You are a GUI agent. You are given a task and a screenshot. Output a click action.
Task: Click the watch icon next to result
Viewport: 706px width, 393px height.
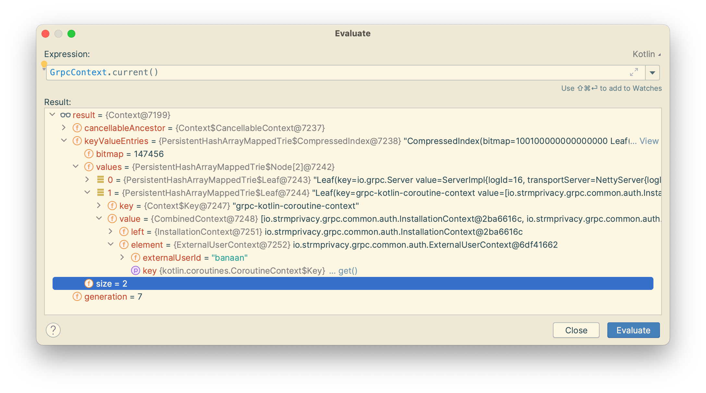66,115
